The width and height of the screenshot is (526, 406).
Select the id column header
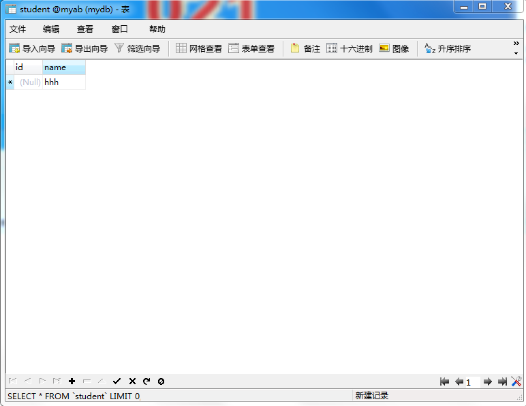tap(28, 67)
